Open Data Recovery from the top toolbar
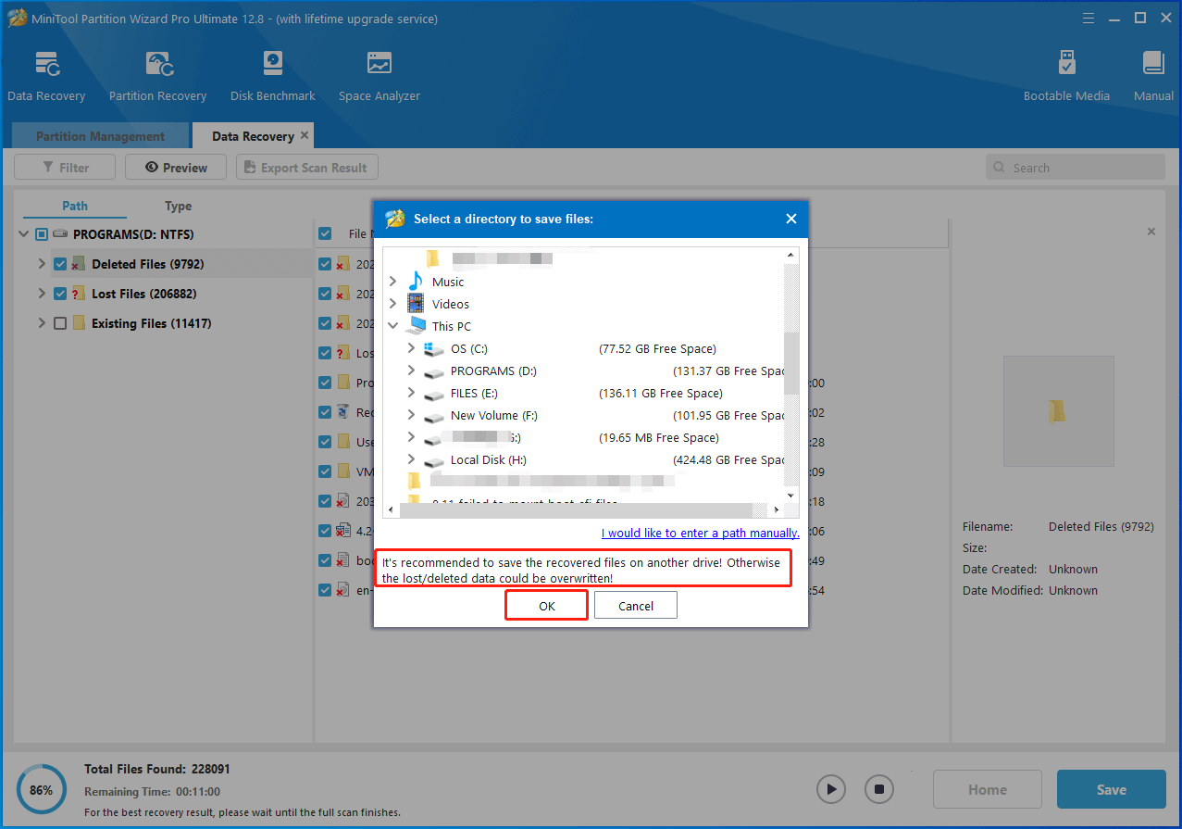The height and width of the screenshot is (829, 1182). pos(46,76)
